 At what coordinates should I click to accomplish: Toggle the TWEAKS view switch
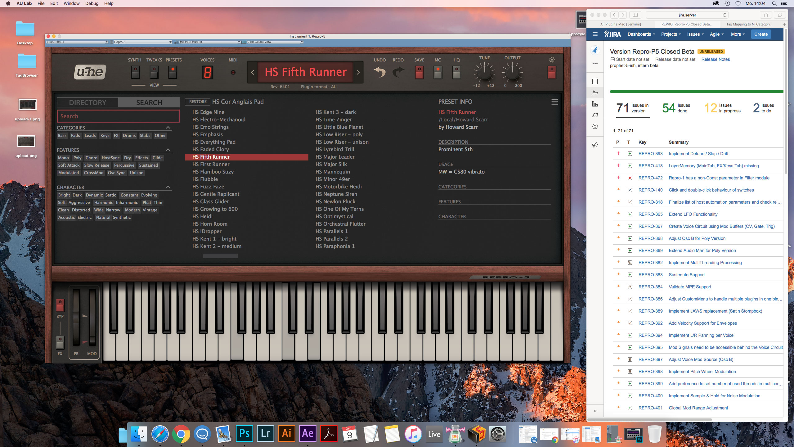154,72
